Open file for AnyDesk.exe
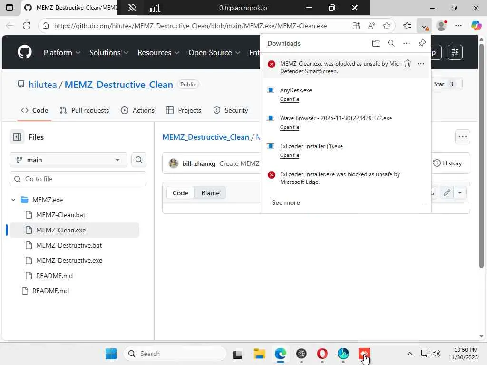 [290, 99]
